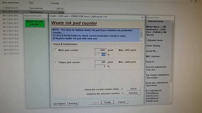
Task: Click Adjusted items panel scroll down arrow
Action: point(171,103)
